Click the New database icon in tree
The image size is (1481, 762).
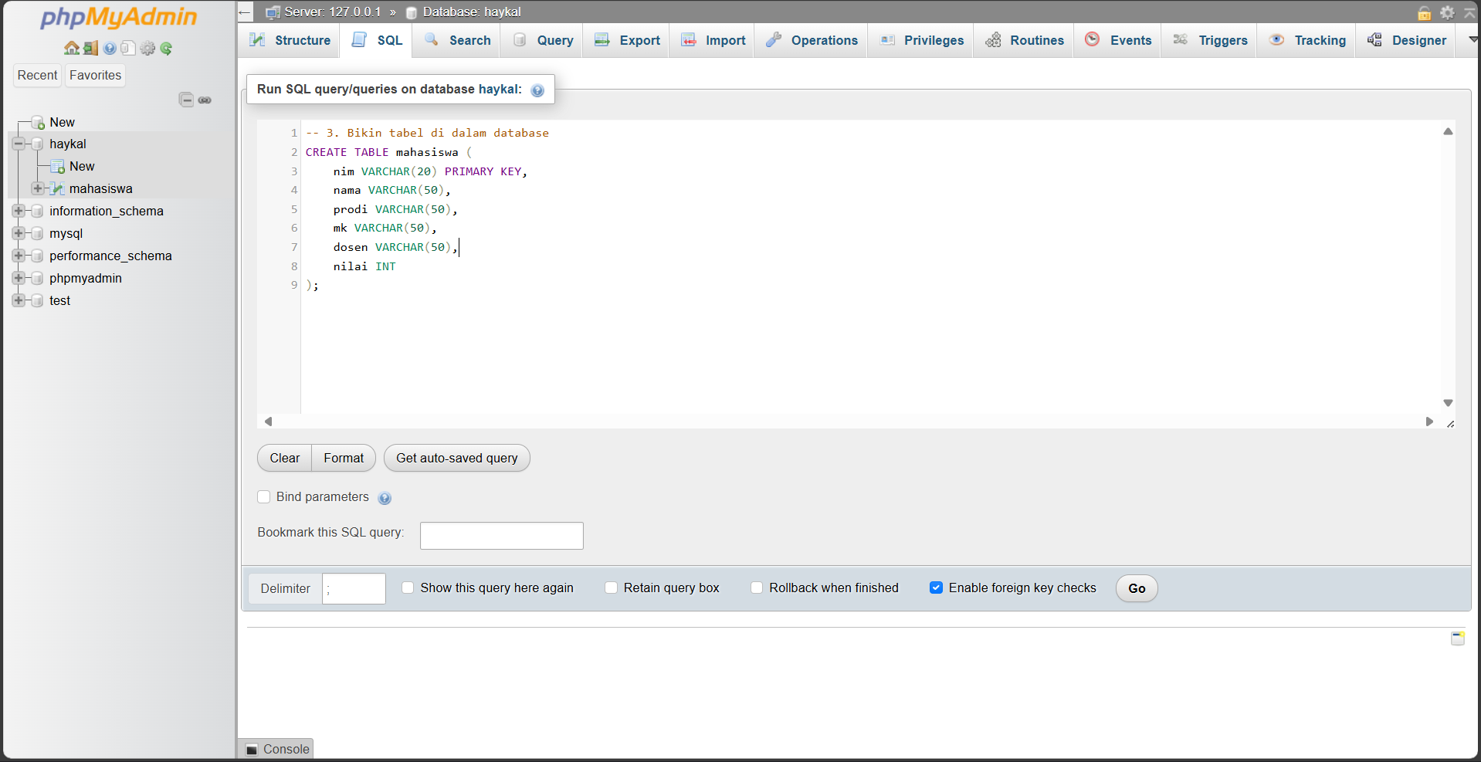pyautogui.click(x=38, y=122)
